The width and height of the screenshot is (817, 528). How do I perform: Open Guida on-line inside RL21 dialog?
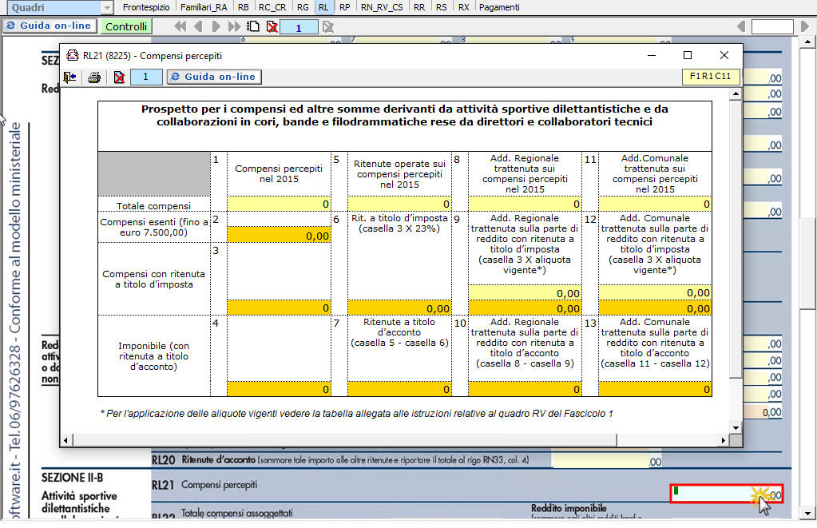click(x=214, y=77)
